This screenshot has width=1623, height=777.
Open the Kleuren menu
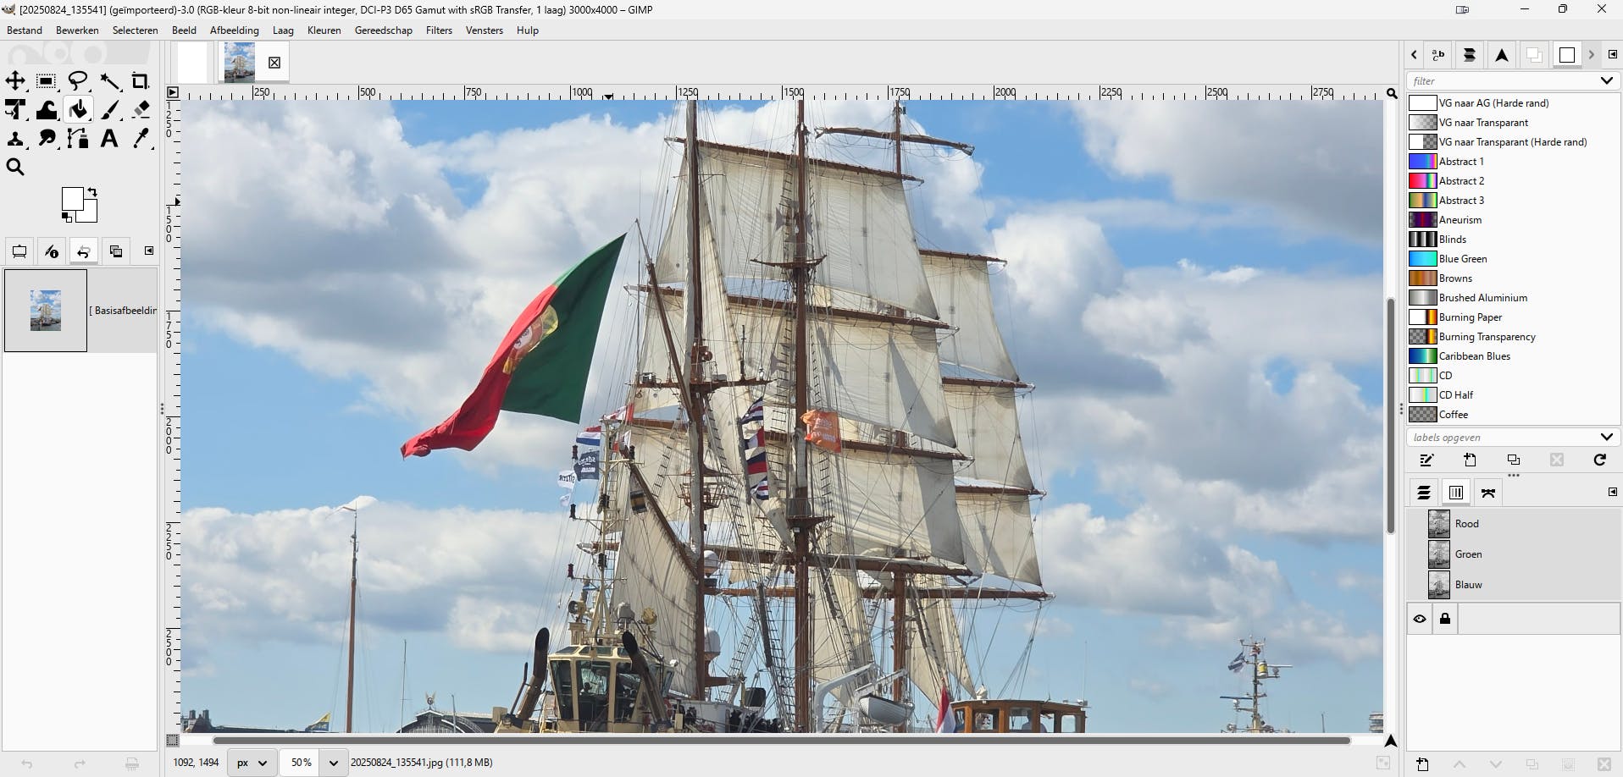coord(324,30)
